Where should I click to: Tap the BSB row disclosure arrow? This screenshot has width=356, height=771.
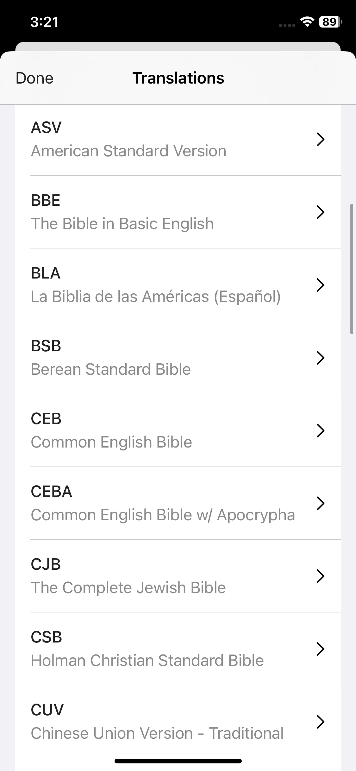(320, 358)
